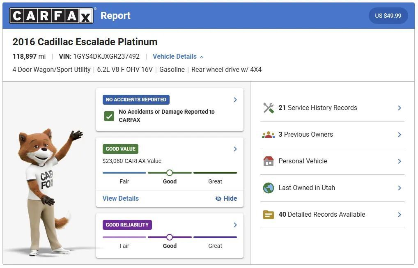Collapse Vehicle Details with the caret
This screenshot has height=268, width=418.
click(202, 57)
